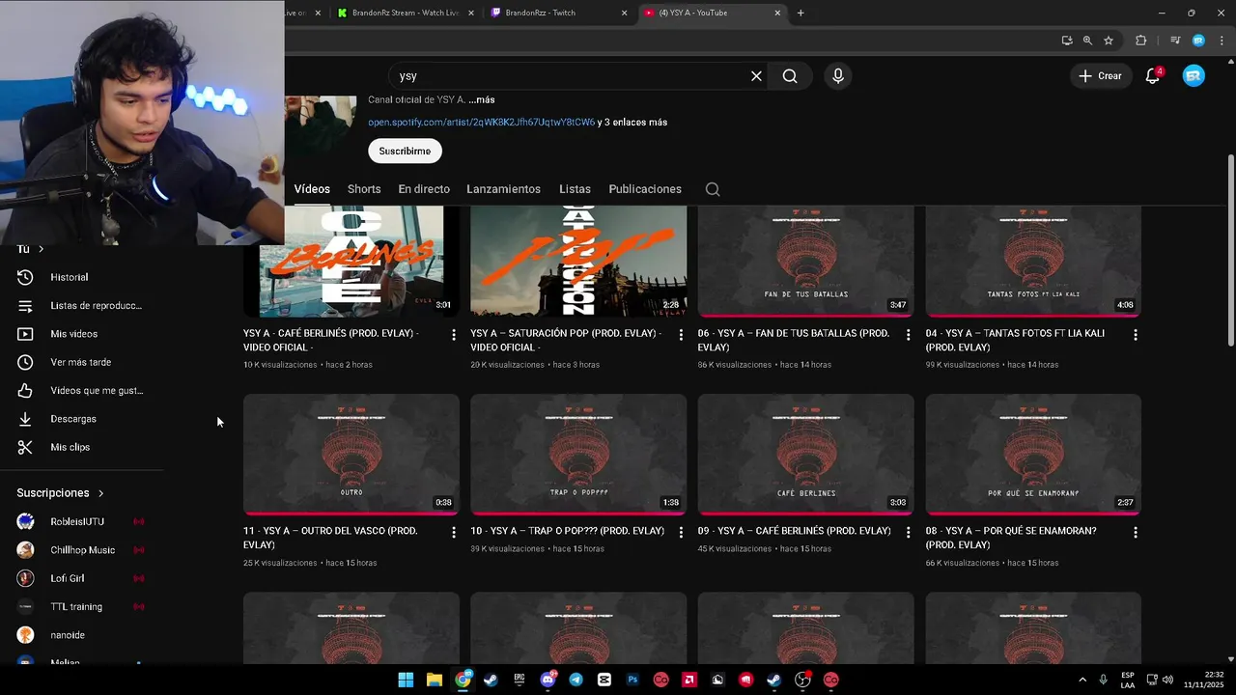The width and height of the screenshot is (1236, 695).
Task: Expand the Tú section chevron
Action: click(x=41, y=249)
